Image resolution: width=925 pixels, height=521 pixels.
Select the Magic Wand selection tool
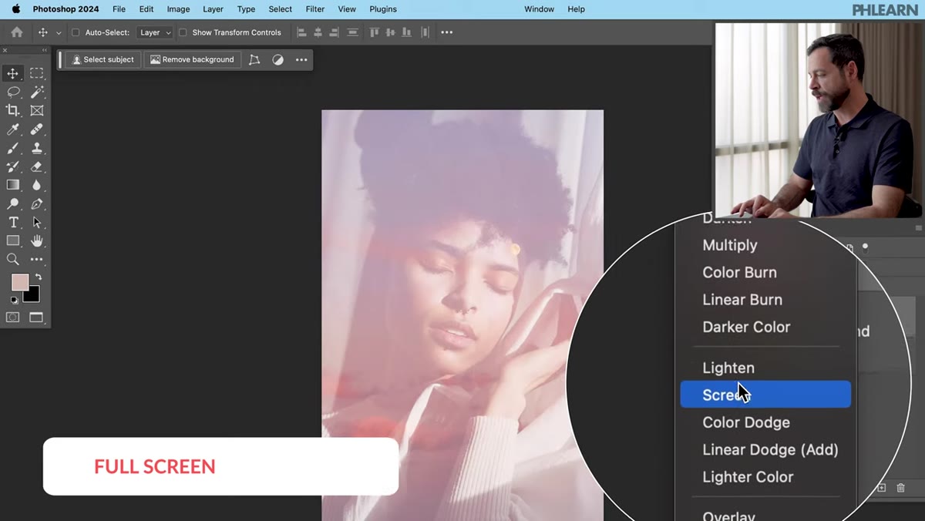pos(36,92)
